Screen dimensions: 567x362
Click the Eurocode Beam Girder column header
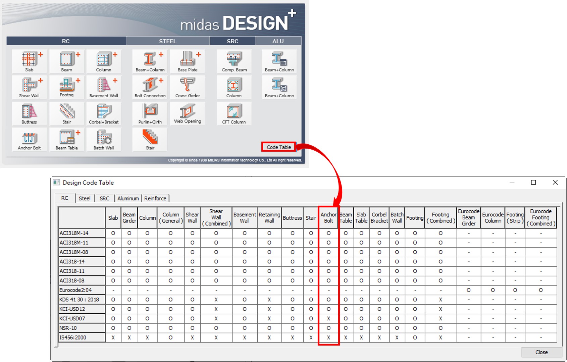point(469,217)
